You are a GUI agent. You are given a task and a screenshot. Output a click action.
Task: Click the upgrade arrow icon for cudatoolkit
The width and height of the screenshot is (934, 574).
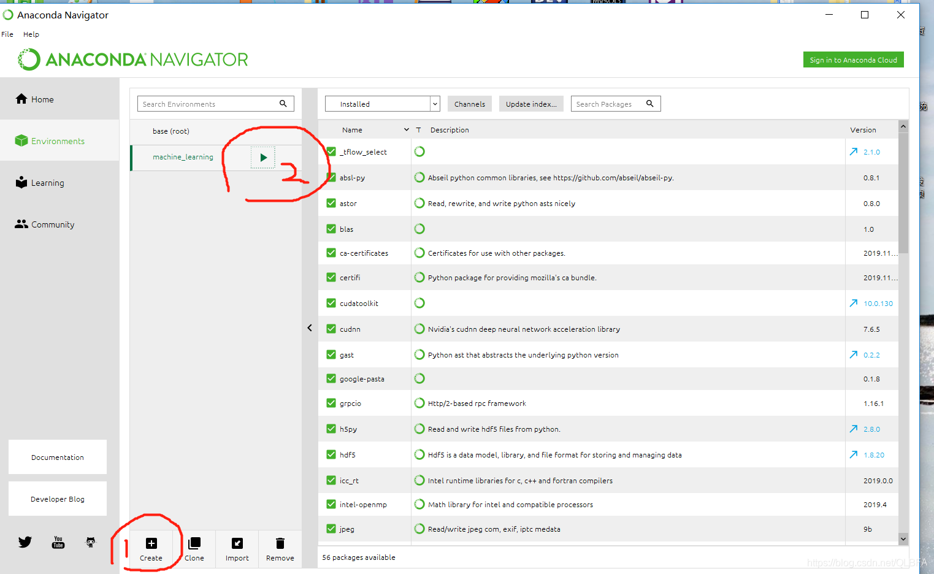click(x=854, y=303)
